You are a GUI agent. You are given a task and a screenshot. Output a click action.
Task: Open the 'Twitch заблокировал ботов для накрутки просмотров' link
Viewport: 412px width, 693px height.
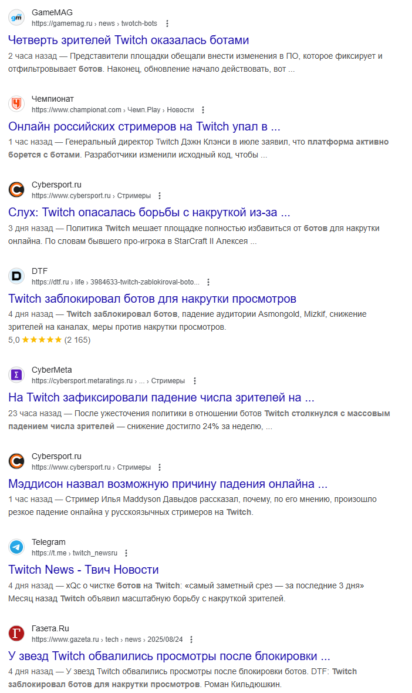[x=152, y=299]
